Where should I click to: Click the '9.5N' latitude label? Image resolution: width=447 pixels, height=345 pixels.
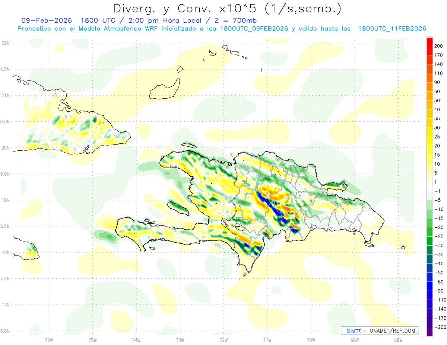pyautogui.click(x=6, y=174)
